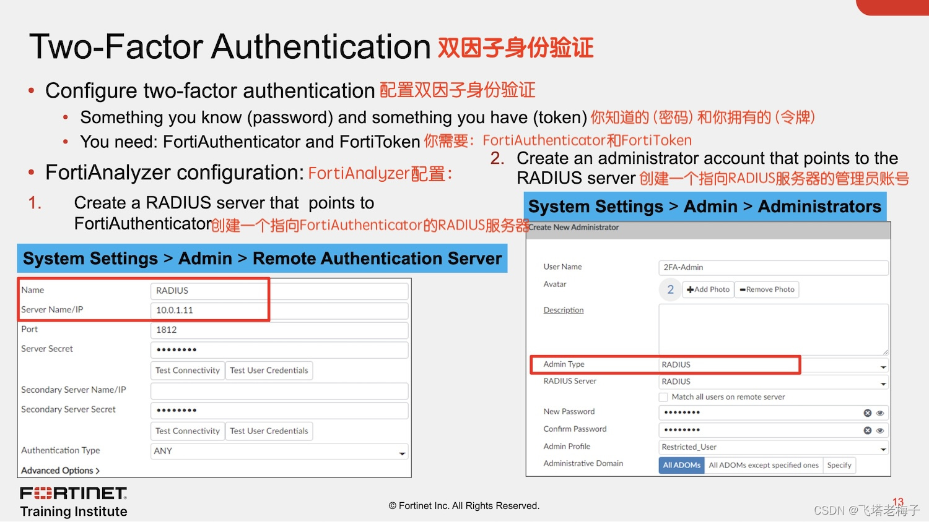Click the Server Secret password field
Image resolution: width=929 pixels, height=522 pixels.
click(279, 350)
